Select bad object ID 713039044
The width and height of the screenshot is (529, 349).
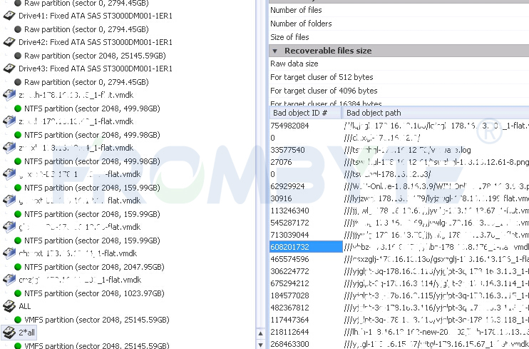pos(289,235)
